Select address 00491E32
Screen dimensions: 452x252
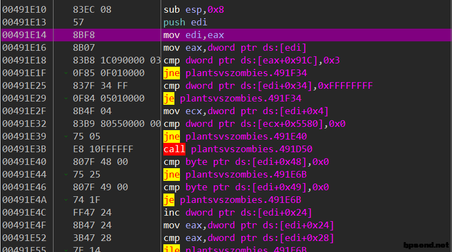point(24,124)
